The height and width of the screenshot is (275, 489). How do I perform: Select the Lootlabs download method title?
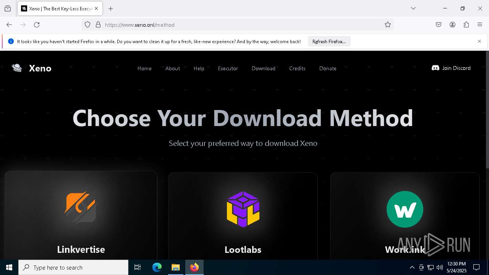[243, 249]
